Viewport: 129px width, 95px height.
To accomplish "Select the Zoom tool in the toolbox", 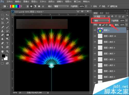I will click(7, 51).
